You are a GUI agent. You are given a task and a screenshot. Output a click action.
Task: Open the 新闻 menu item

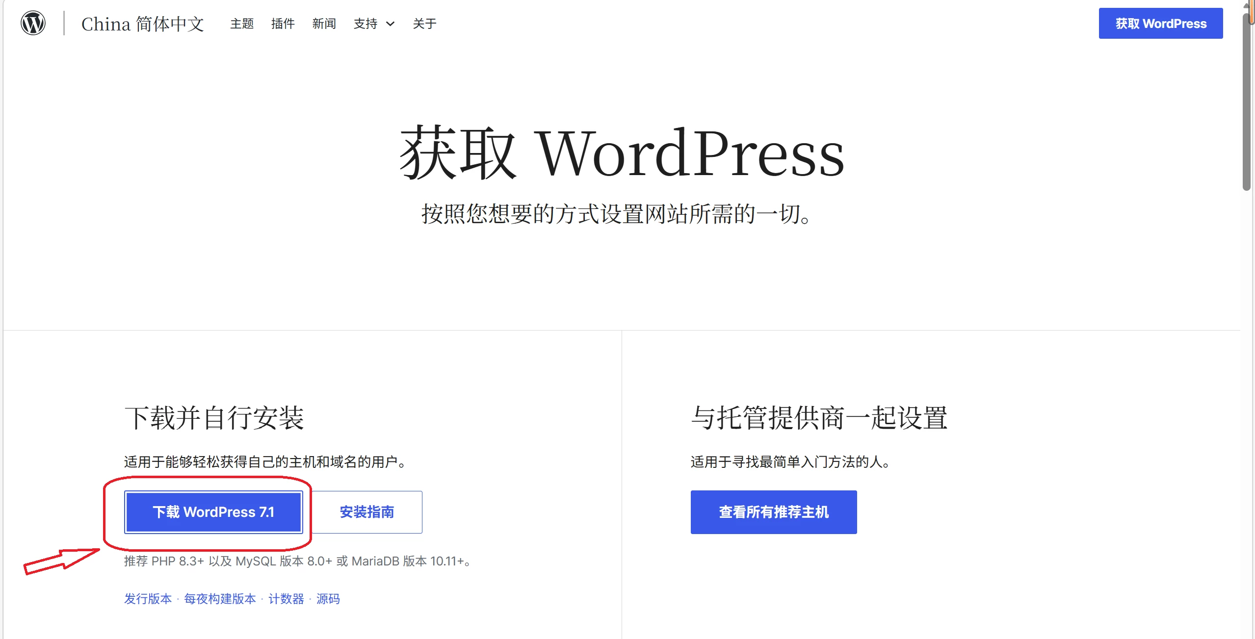pyautogui.click(x=324, y=24)
